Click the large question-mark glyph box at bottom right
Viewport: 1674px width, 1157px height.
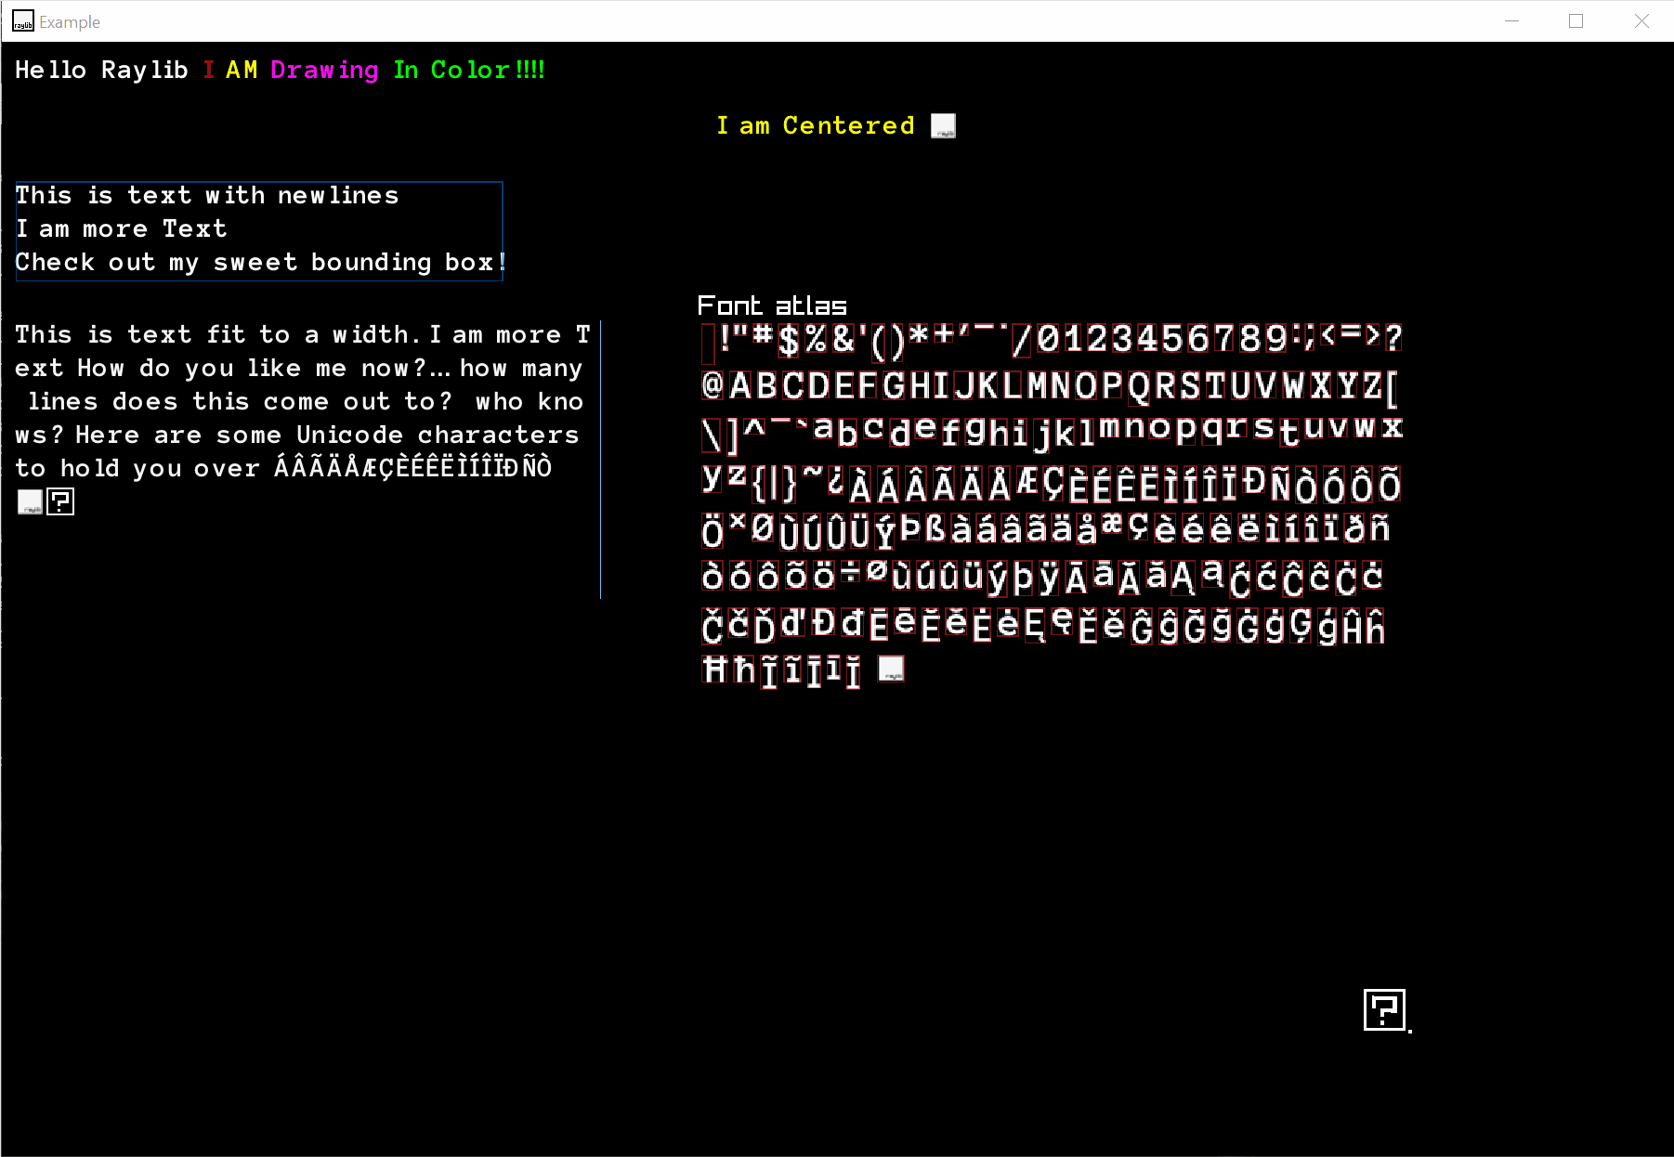(x=1384, y=1009)
